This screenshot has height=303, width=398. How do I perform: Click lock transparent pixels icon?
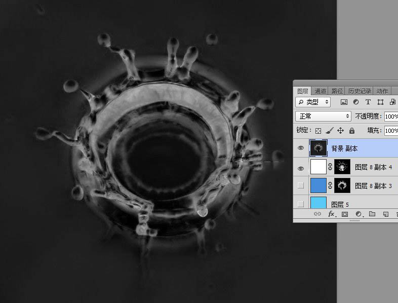click(x=319, y=131)
